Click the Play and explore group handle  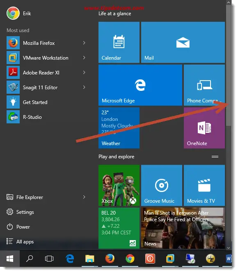[215, 157]
